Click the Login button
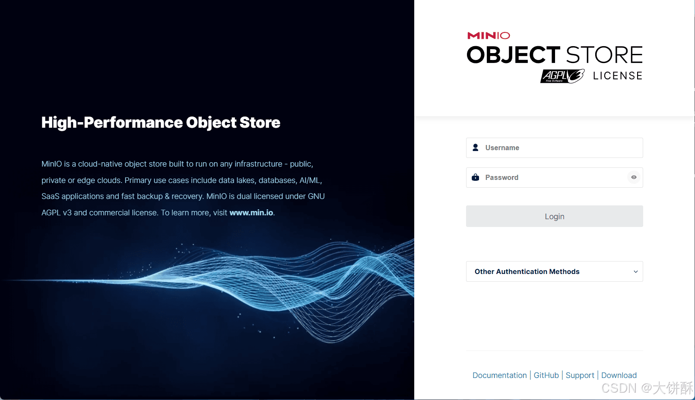 [x=554, y=216]
